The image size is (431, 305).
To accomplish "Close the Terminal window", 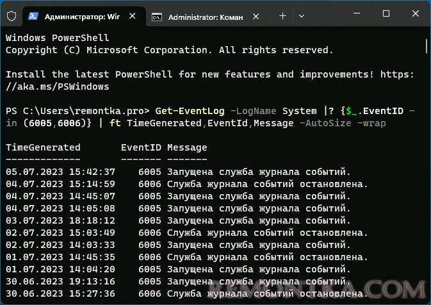I will [x=416, y=13].
